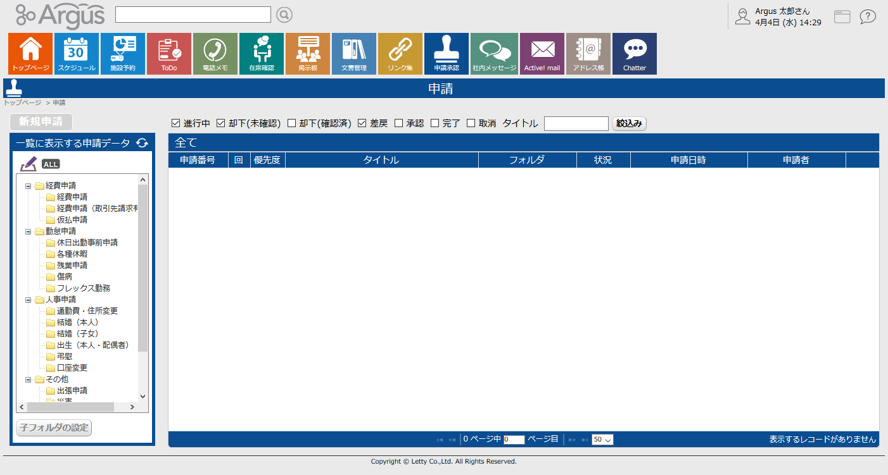
Task: Check the 完了 checkbox
Action: (x=435, y=123)
